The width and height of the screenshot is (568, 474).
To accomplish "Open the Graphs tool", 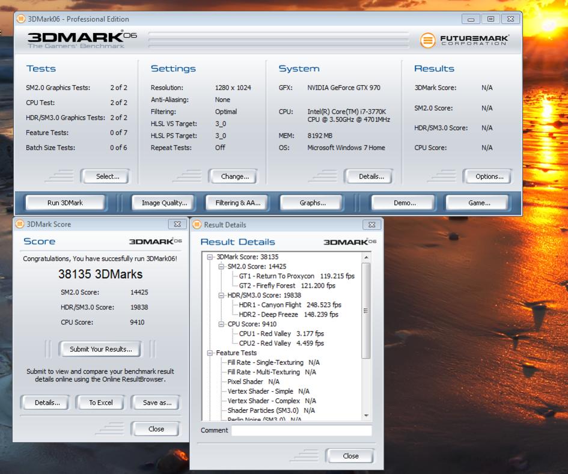I will tap(313, 203).
